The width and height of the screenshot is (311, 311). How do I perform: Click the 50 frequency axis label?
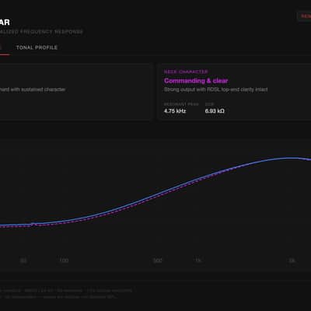23,260
